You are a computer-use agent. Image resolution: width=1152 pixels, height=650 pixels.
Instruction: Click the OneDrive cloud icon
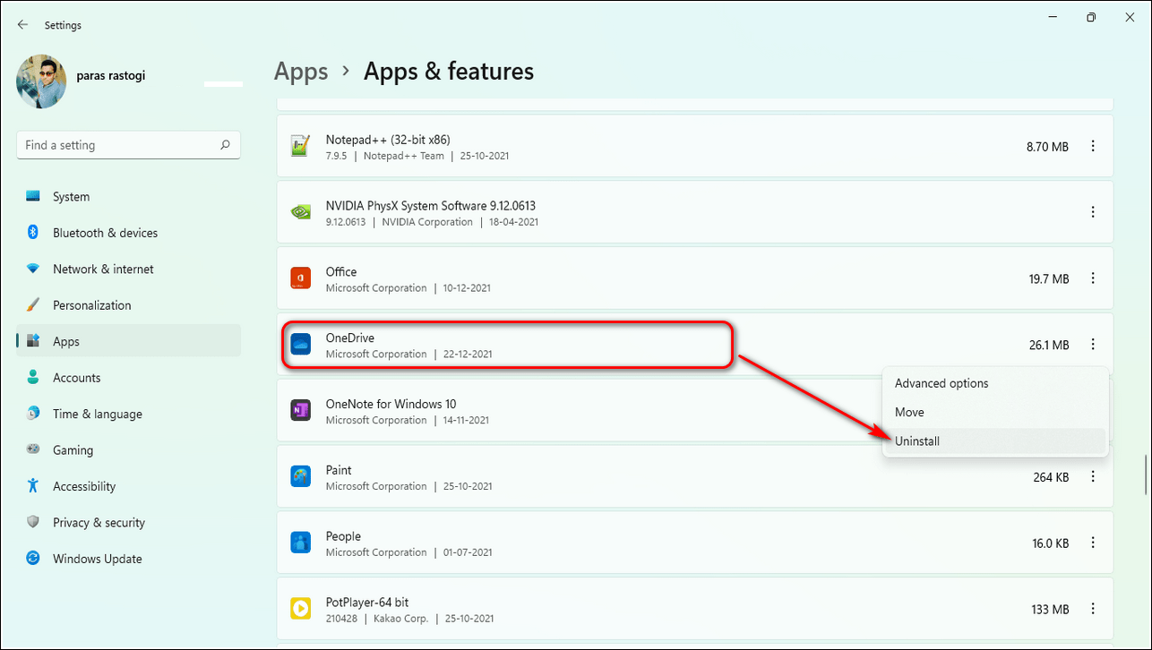click(x=300, y=345)
